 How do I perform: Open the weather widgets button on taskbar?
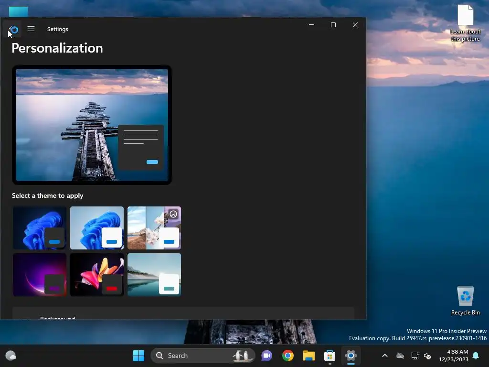click(x=11, y=356)
